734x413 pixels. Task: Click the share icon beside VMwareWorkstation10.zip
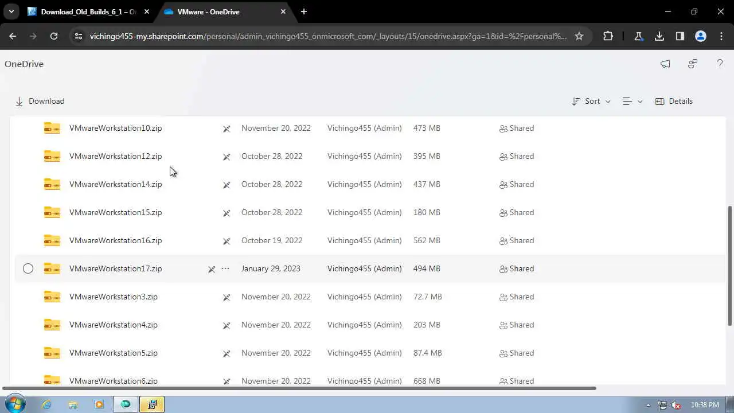click(x=227, y=128)
